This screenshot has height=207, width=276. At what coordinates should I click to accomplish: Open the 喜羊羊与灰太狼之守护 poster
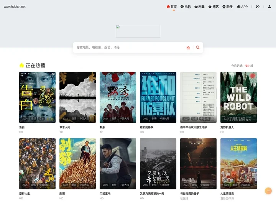199,97
